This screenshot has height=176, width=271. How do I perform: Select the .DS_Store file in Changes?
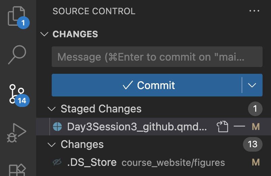coord(153,162)
